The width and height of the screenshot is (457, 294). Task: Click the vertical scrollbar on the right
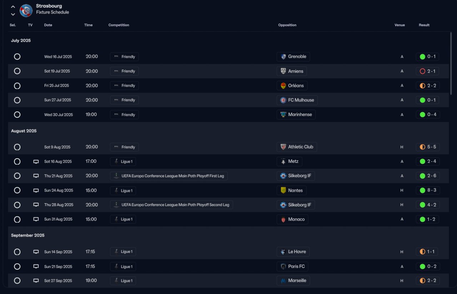click(451, 64)
